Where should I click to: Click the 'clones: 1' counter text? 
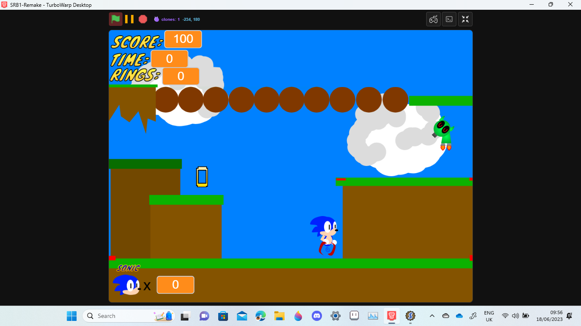(x=171, y=19)
